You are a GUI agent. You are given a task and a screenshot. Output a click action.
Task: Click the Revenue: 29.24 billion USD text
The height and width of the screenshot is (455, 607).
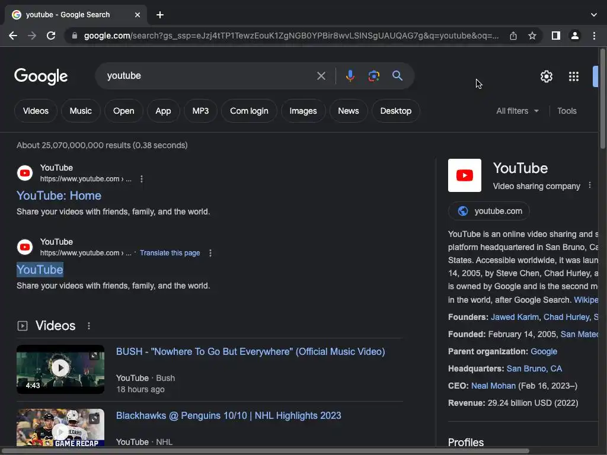pyautogui.click(x=513, y=403)
